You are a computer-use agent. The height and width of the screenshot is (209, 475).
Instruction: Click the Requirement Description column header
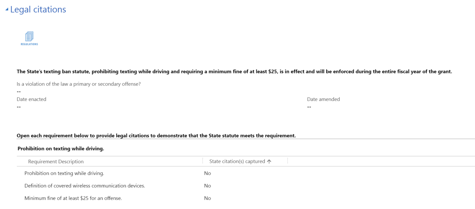[x=56, y=161]
